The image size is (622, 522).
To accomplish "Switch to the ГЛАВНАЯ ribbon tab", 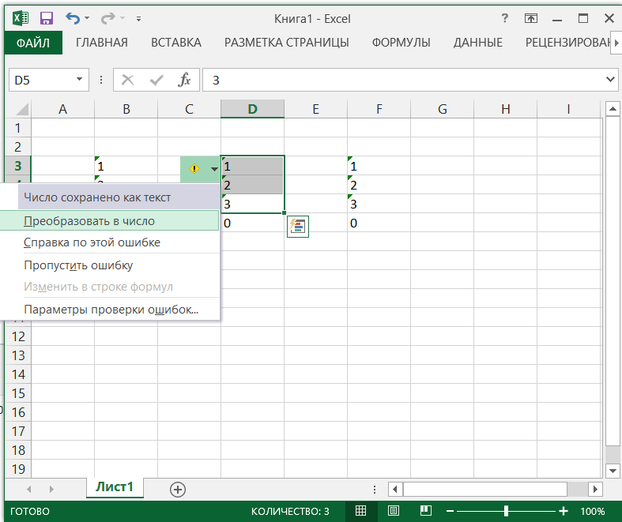I will coord(102,43).
